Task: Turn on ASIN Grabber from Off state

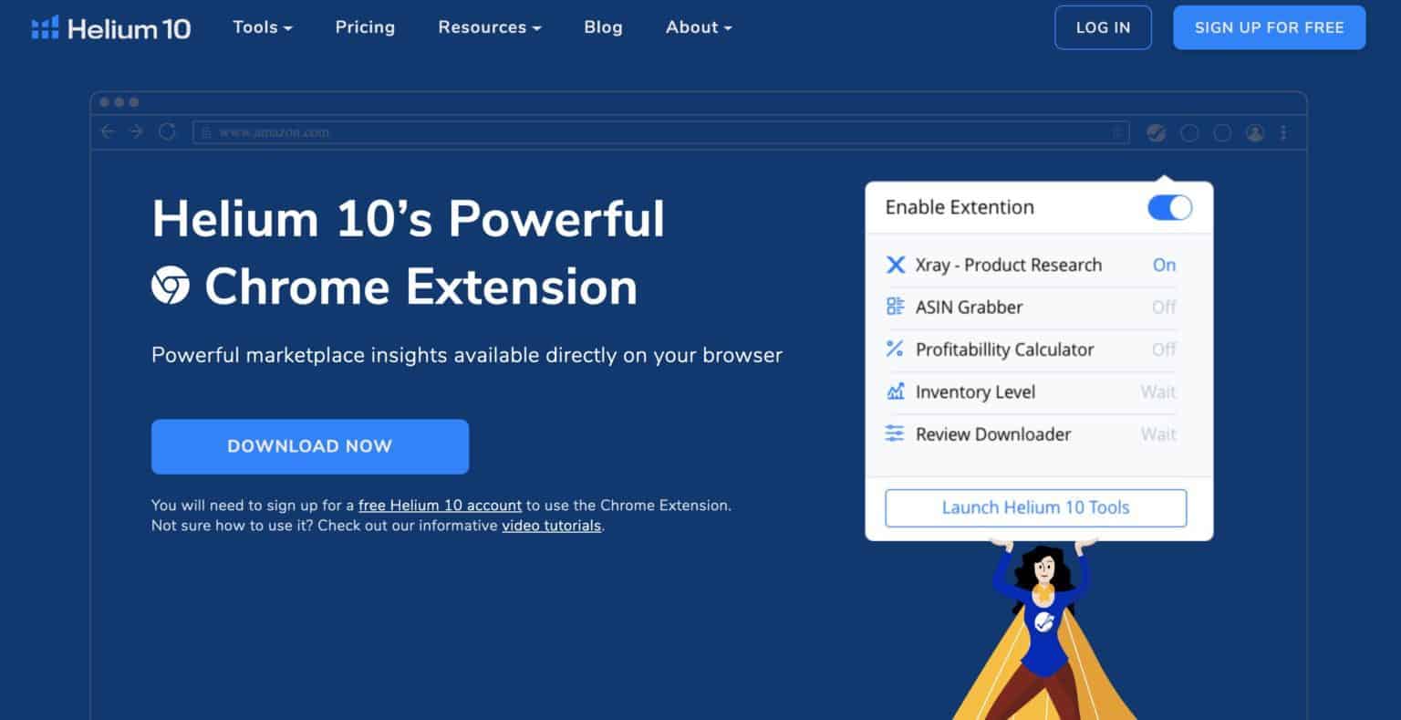Action: pos(1164,308)
